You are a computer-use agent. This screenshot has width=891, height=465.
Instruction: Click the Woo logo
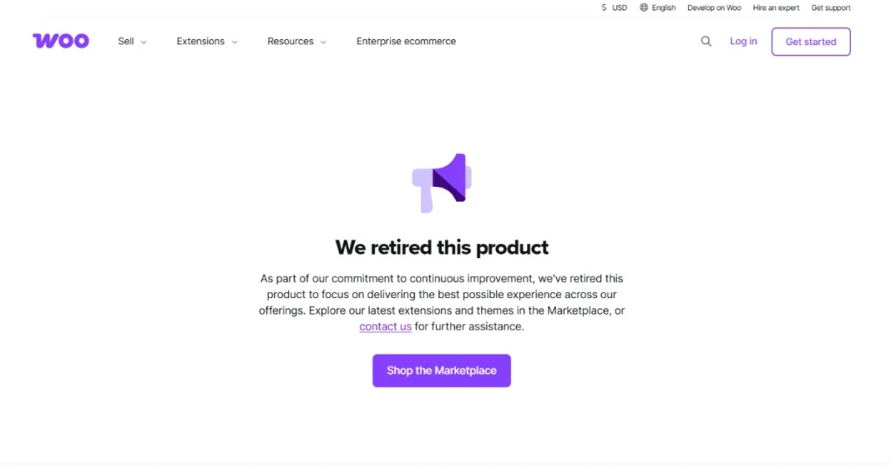61,41
